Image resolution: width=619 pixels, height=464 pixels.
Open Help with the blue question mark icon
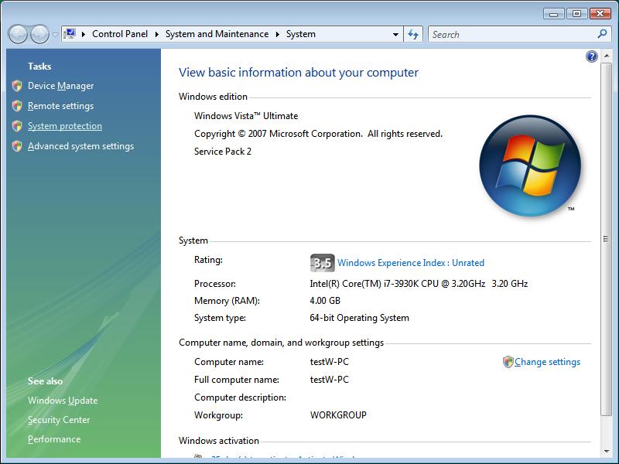[592, 56]
